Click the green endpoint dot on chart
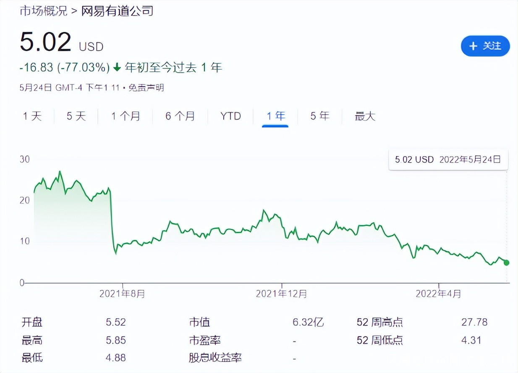Screen dimensions: 518x373 [506, 263]
